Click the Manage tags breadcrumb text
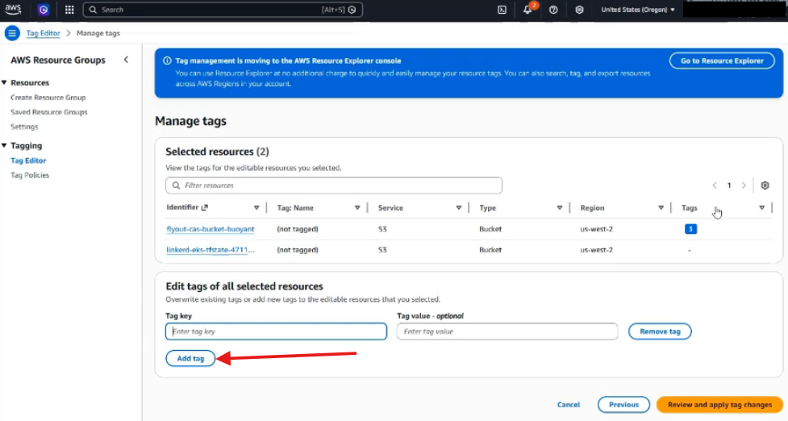This screenshot has height=421, width=788. point(98,33)
